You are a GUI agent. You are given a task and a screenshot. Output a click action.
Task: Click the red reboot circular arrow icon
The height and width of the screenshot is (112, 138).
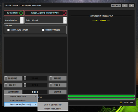point(64,13)
